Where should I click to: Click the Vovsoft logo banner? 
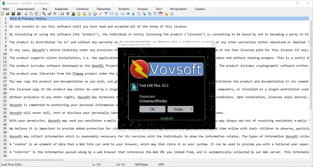(167, 69)
